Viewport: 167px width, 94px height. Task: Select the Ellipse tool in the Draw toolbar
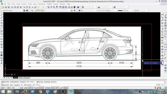tap(2, 39)
